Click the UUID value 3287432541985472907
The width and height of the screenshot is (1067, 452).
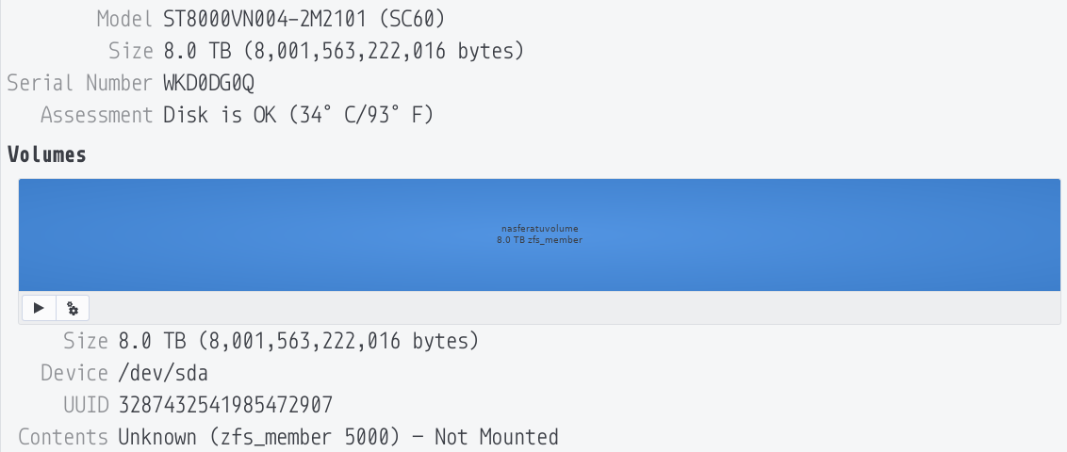pyautogui.click(x=226, y=405)
